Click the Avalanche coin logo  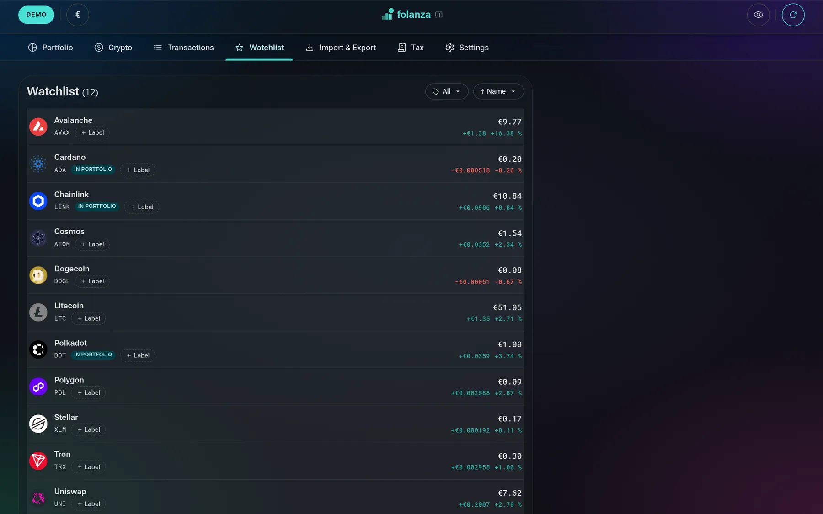[x=38, y=127]
